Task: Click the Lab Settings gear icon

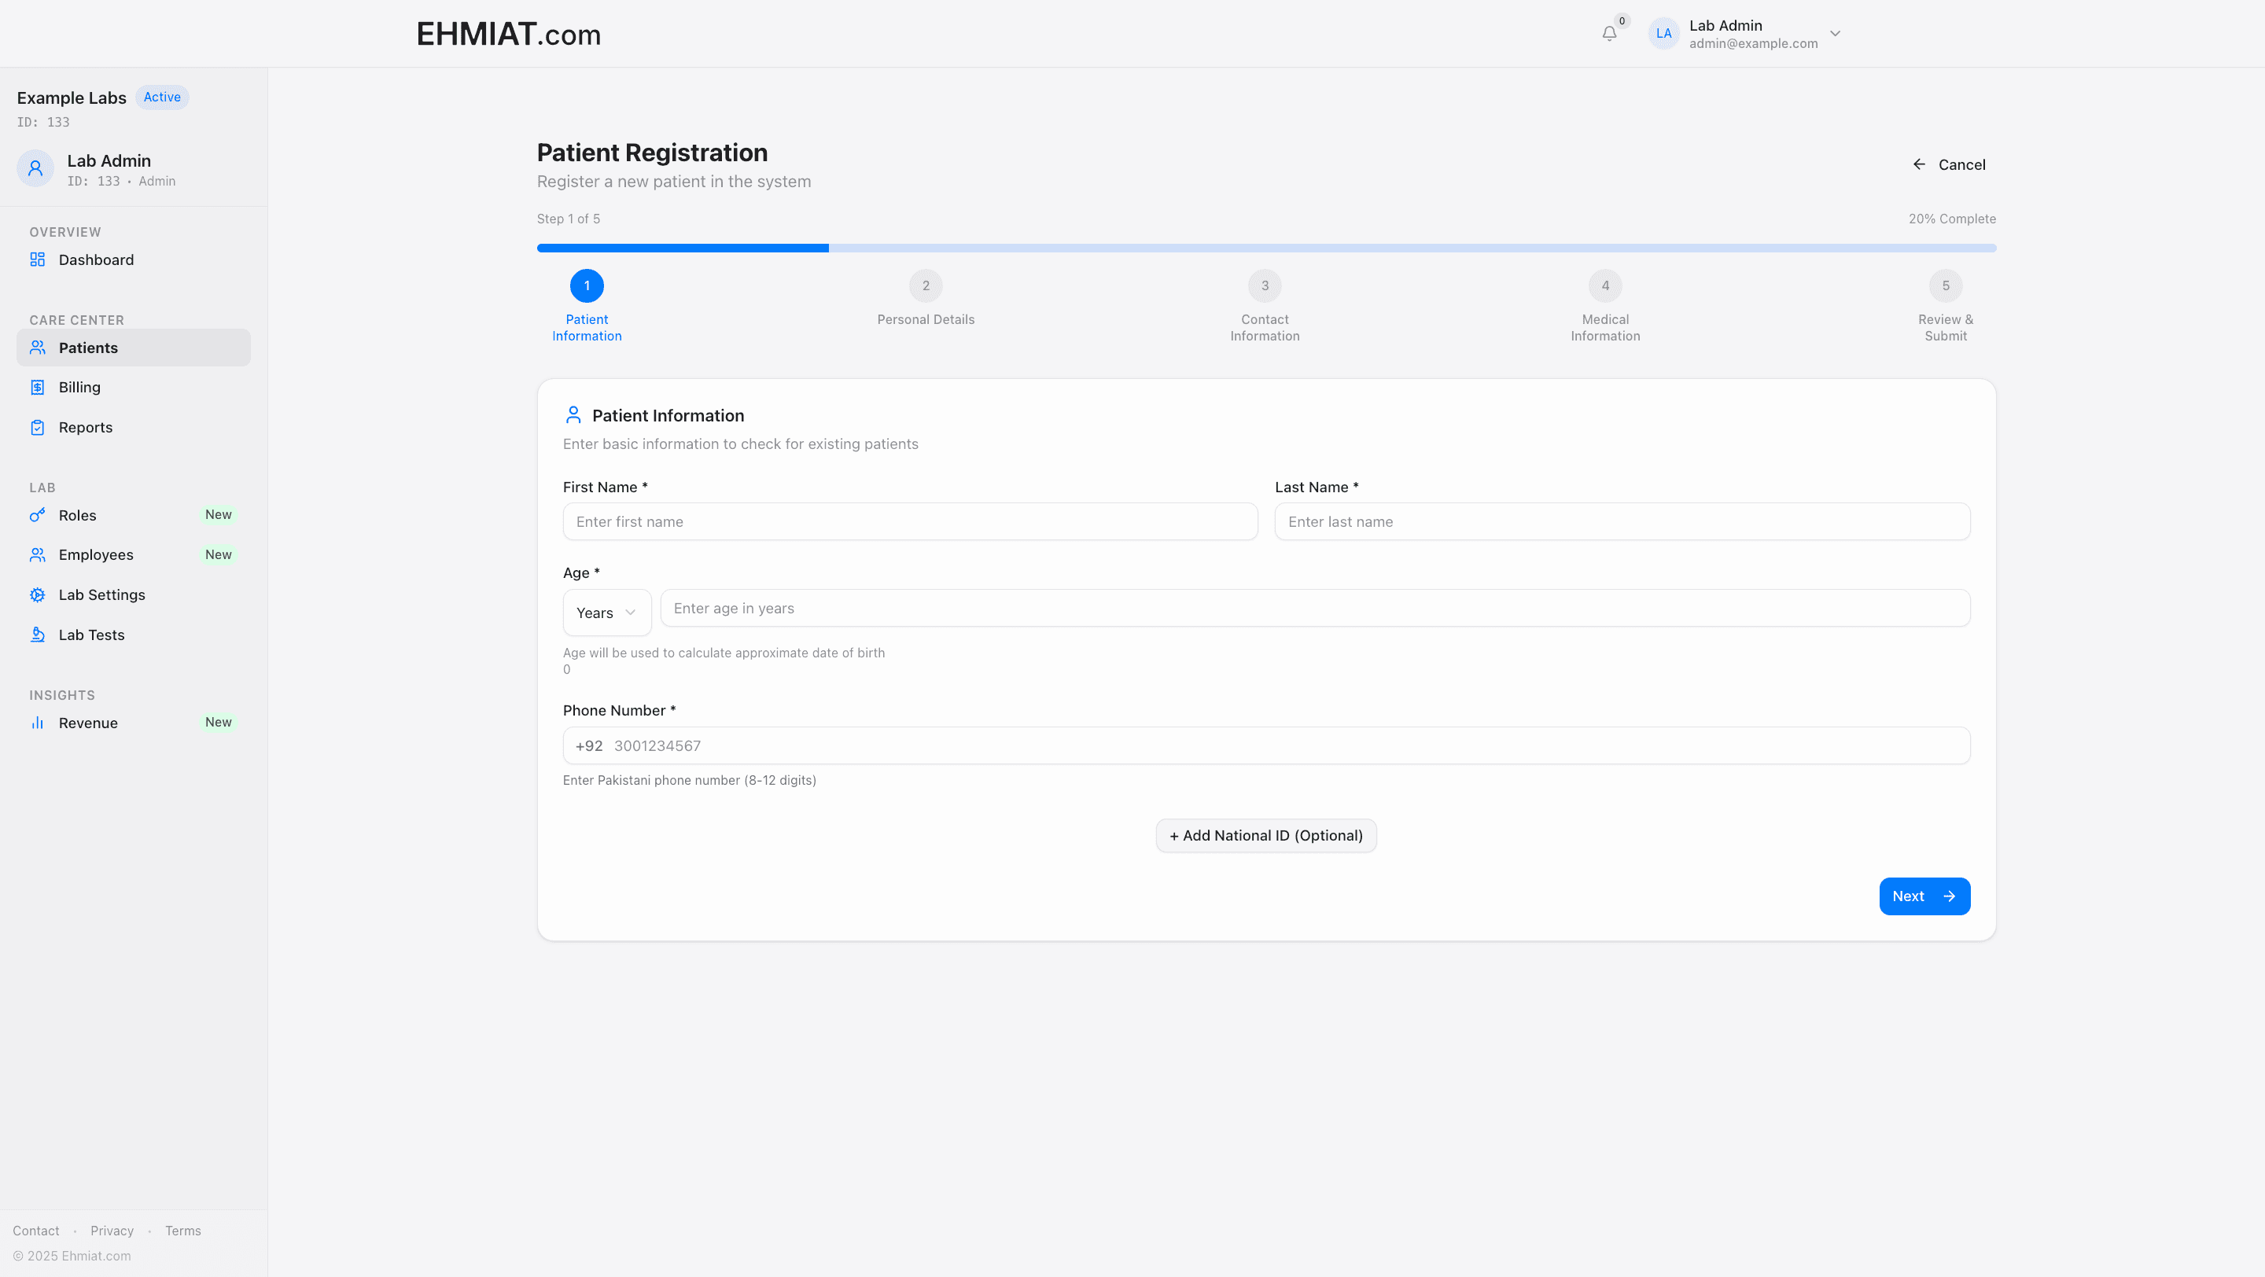Action: coord(37,595)
